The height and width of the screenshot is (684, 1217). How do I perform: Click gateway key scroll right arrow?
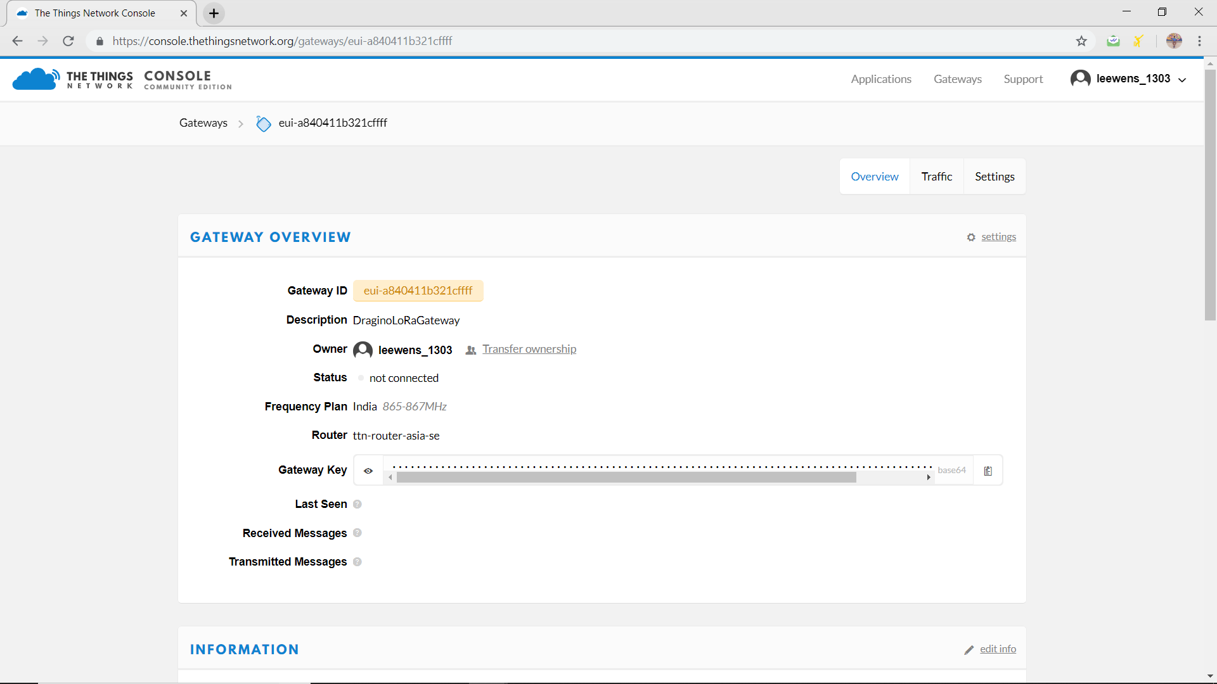929,478
